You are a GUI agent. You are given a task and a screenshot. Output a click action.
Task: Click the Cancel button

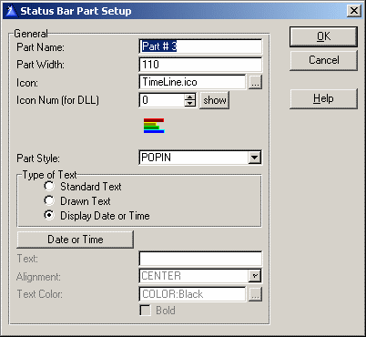pyautogui.click(x=323, y=60)
